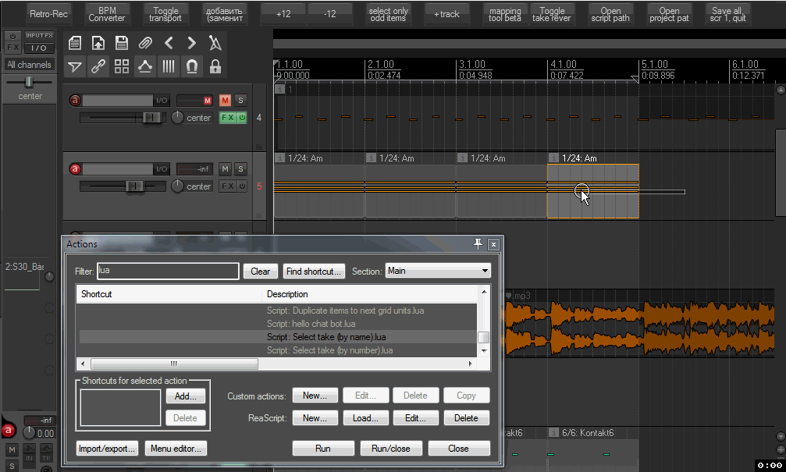Click Import/export... button

(107, 449)
